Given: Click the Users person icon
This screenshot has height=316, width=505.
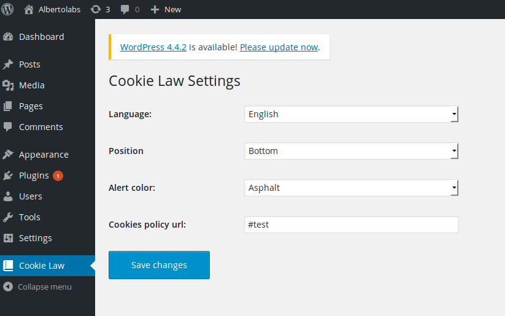Looking at the screenshot, I should coord(8,196).
